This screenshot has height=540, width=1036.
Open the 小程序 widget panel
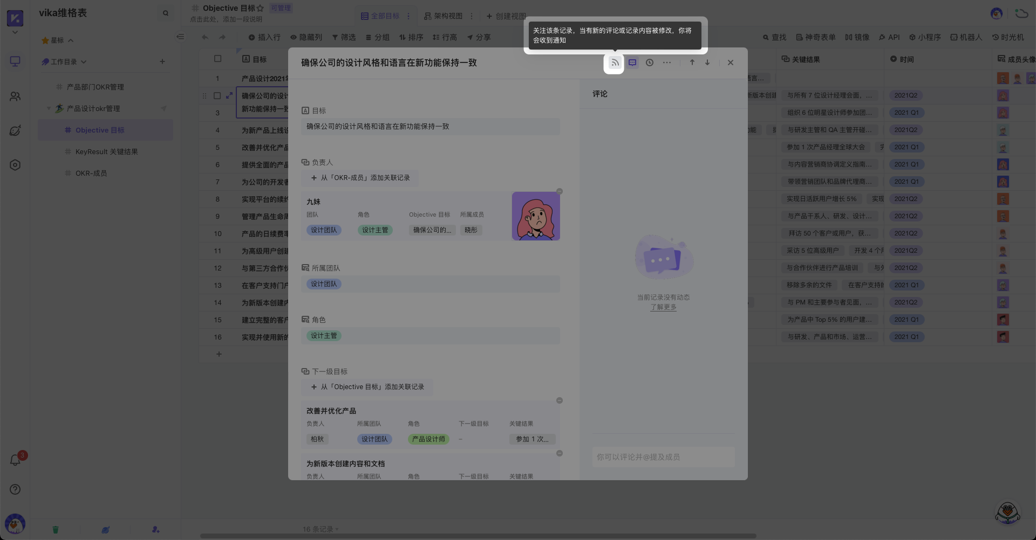tap(925, 37)
